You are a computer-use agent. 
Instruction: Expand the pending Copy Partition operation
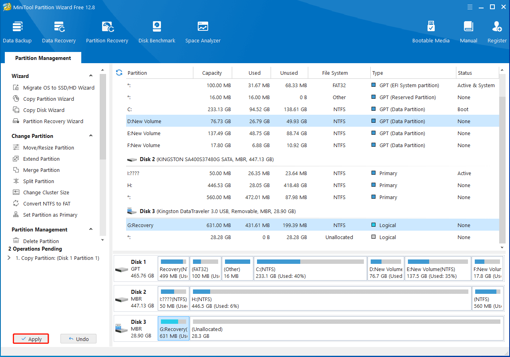point(9,258)
